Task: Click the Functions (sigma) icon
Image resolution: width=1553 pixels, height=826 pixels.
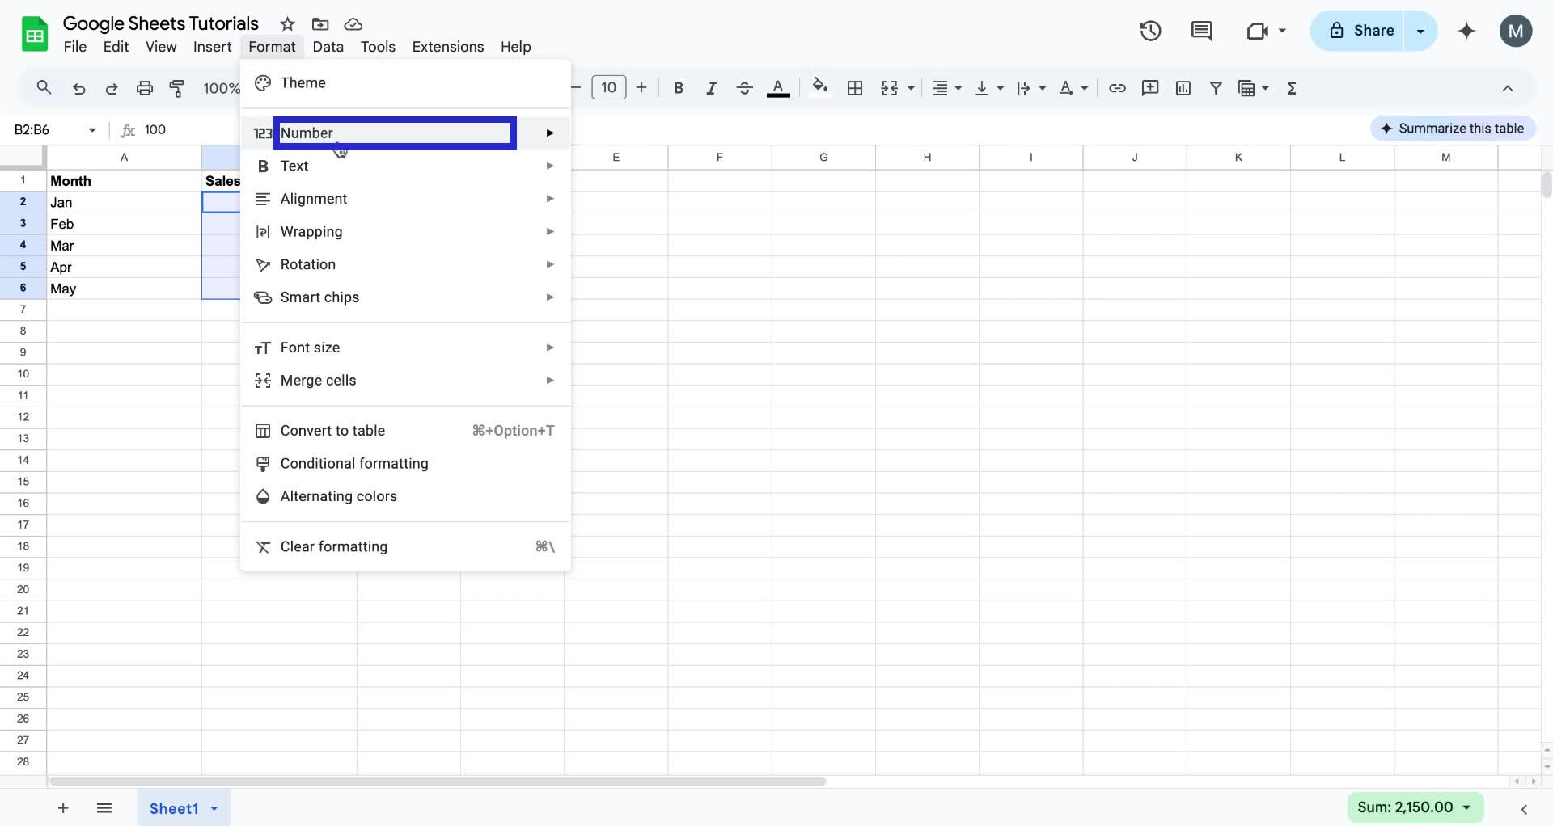Action: point(1292,87)
